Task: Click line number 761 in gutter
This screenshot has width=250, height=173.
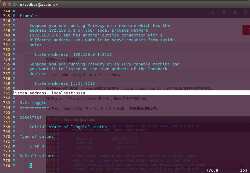Action: (x=6, y=93)
